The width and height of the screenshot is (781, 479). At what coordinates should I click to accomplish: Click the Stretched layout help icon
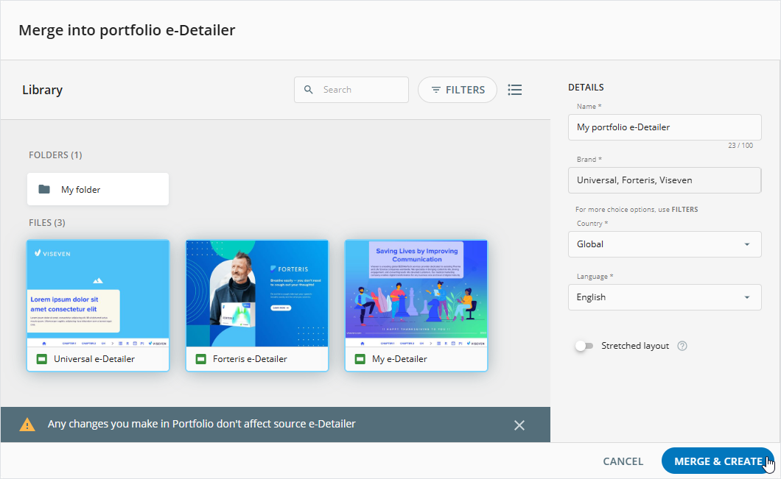(682, 346)
